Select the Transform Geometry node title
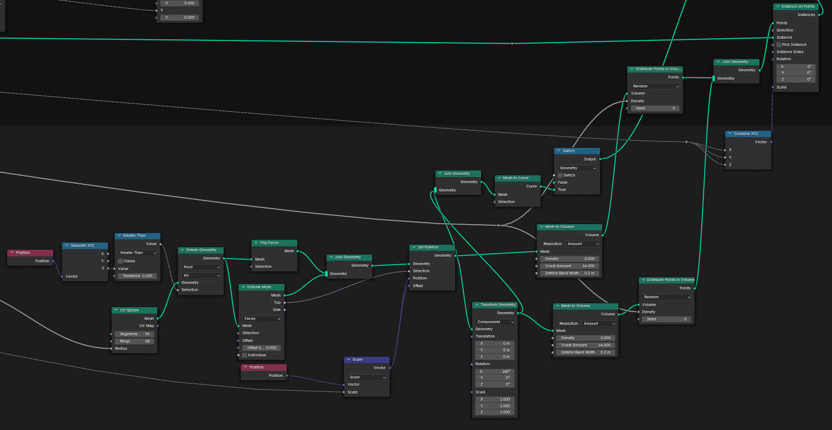 click(498, 305)
